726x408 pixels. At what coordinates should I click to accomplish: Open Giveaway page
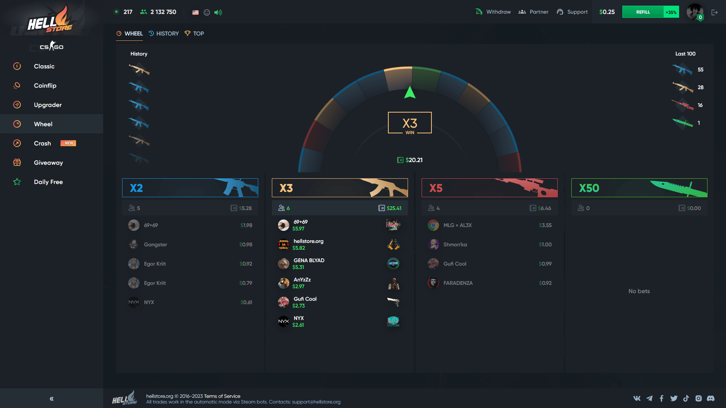51,163
